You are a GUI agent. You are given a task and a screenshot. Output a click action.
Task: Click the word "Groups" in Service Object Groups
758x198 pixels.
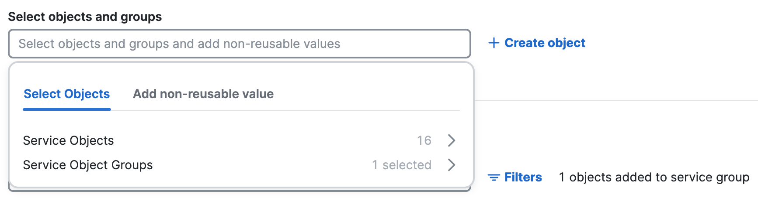pos(132,165)
